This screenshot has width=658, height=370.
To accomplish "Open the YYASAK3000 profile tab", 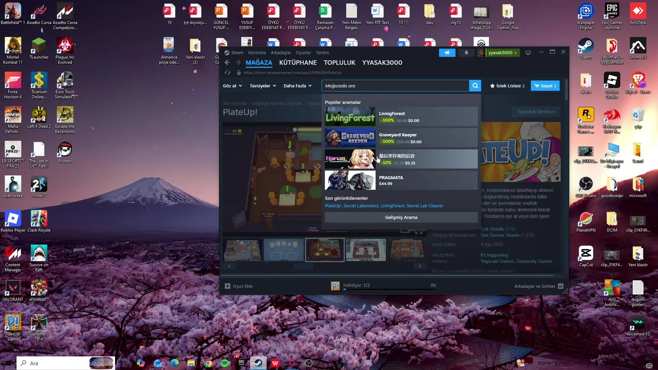I will pyautogui.click(x=382, y=63).
